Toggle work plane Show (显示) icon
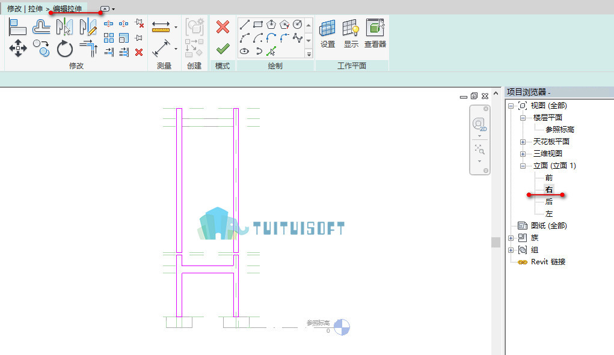Screen dimensions: 614x355 point(351,34)
